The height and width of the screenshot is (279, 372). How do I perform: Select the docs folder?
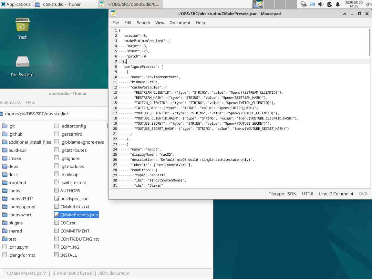point(10,174)
